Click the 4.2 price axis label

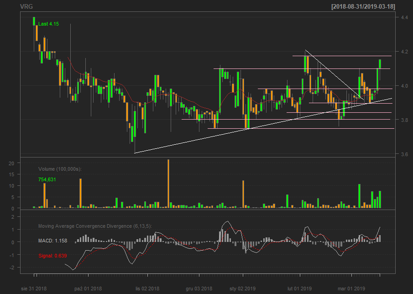tap(404, 52)
